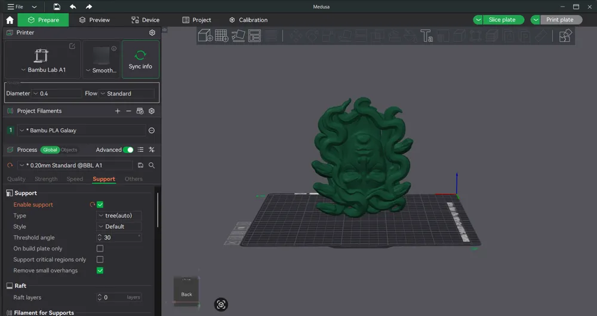Open the Flow Standard dropdown
Image resolution: width=597 pixels, height=316 pixels.
[x=127, y=93]
